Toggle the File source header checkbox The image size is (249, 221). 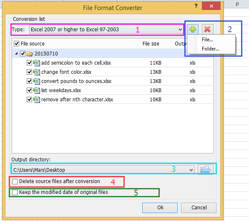pos(17,43)
